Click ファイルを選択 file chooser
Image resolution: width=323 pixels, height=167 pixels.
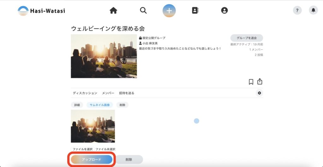pyautogui.click(x=82, y=149)
